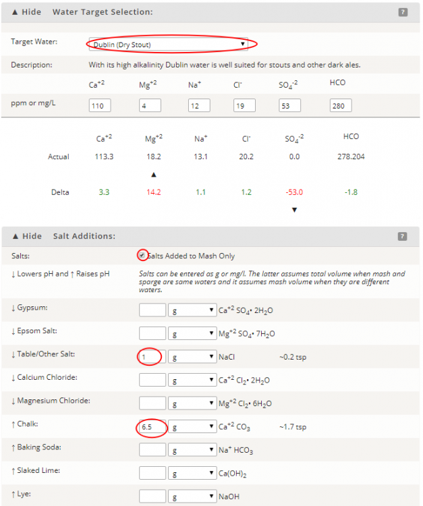Collapse the Water Target Selection section
This screenshot has width=423, height=506.
(27, 12)
